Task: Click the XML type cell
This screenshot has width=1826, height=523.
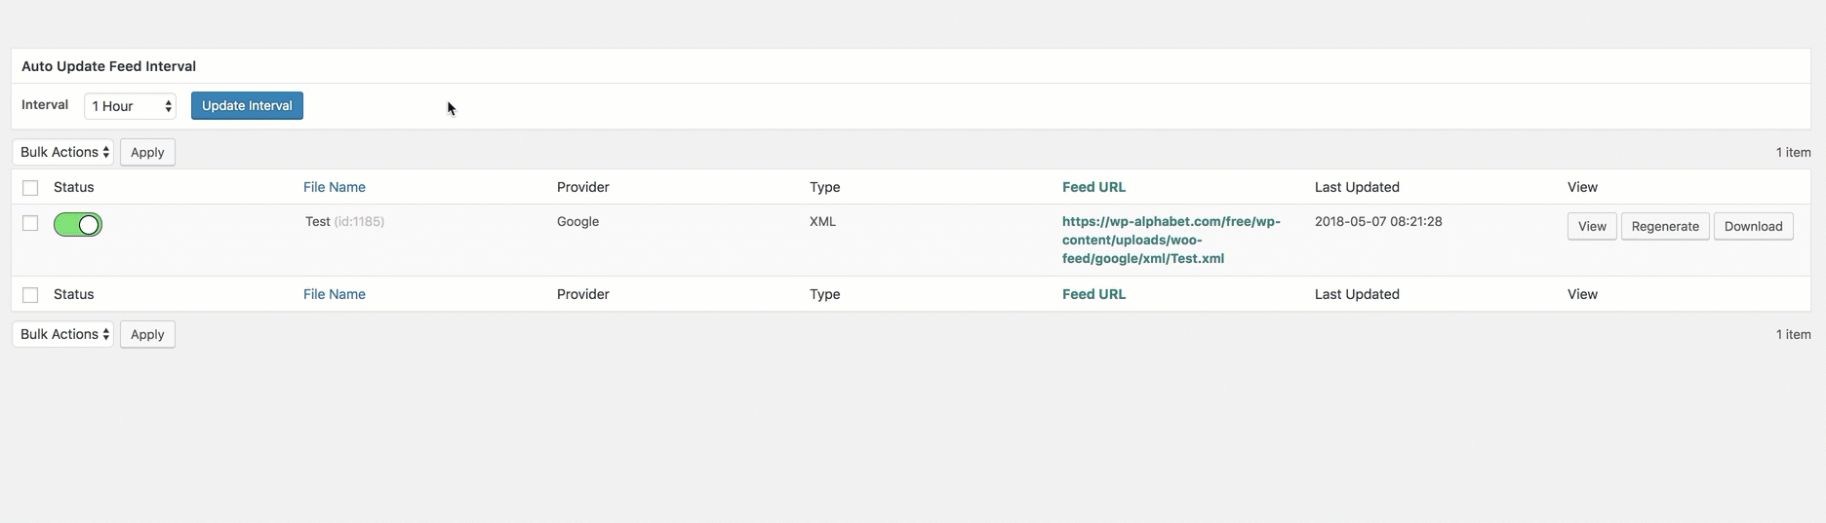Action: coord(822,221)
